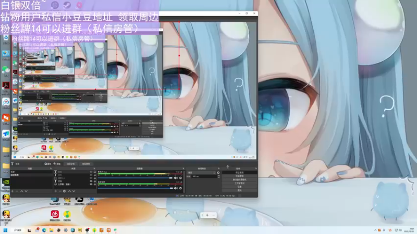
Task: Toggle visibility of the second text source
Action: point(91,175)
